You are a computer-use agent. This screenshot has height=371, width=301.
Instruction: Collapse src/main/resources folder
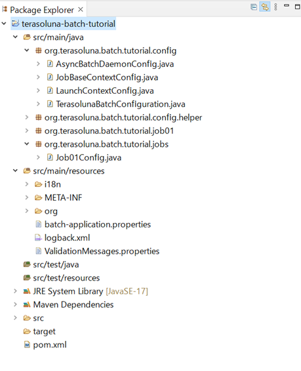coord(15,170)
